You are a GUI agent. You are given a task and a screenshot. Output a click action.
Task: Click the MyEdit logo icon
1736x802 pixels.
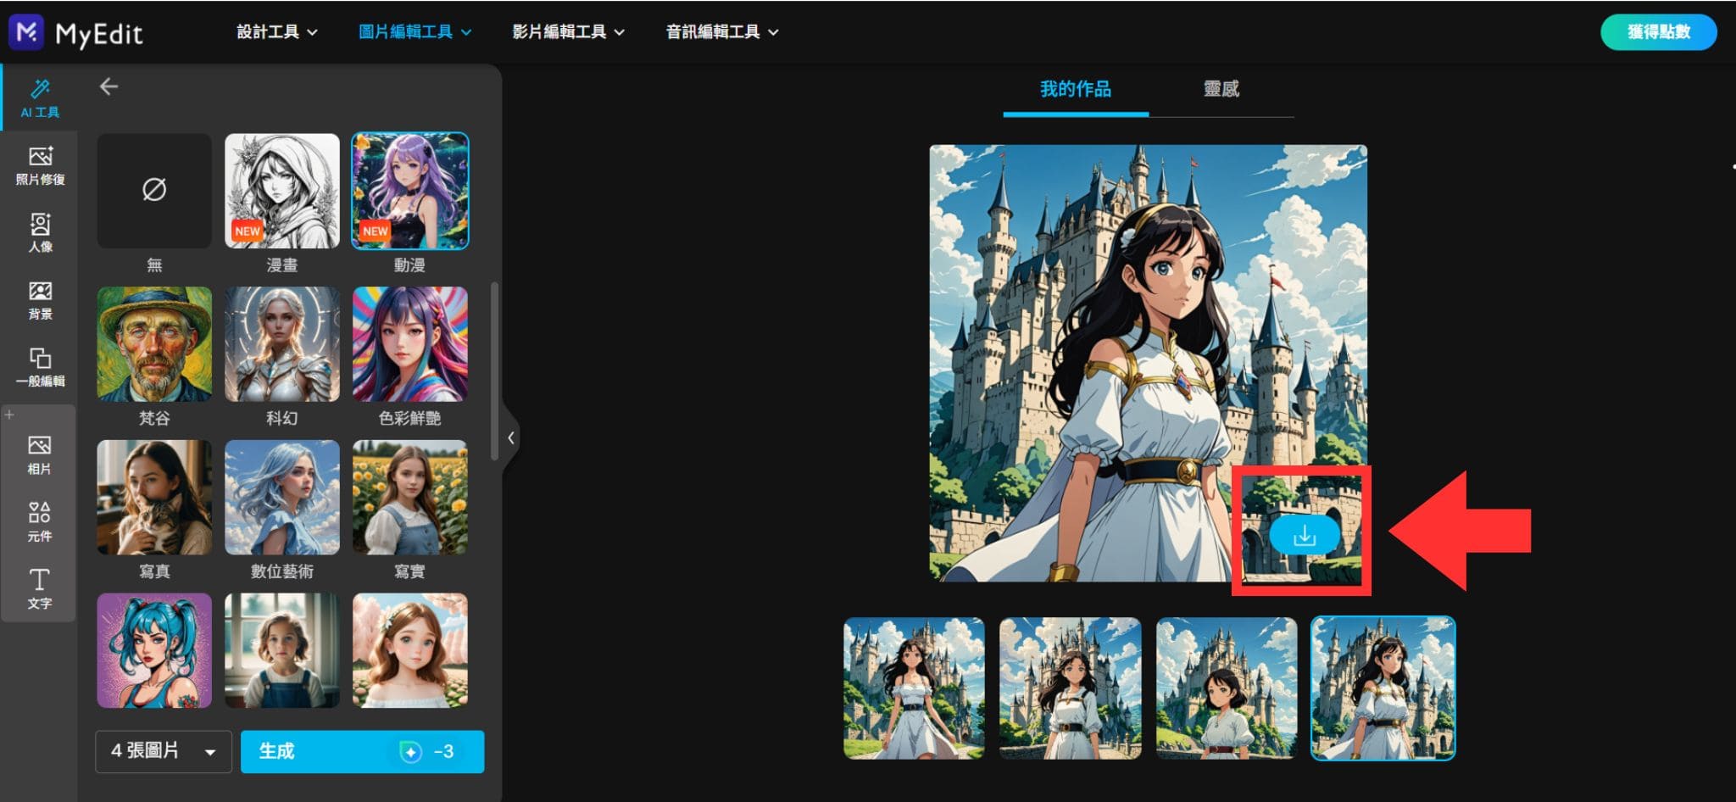click(26, 31)
